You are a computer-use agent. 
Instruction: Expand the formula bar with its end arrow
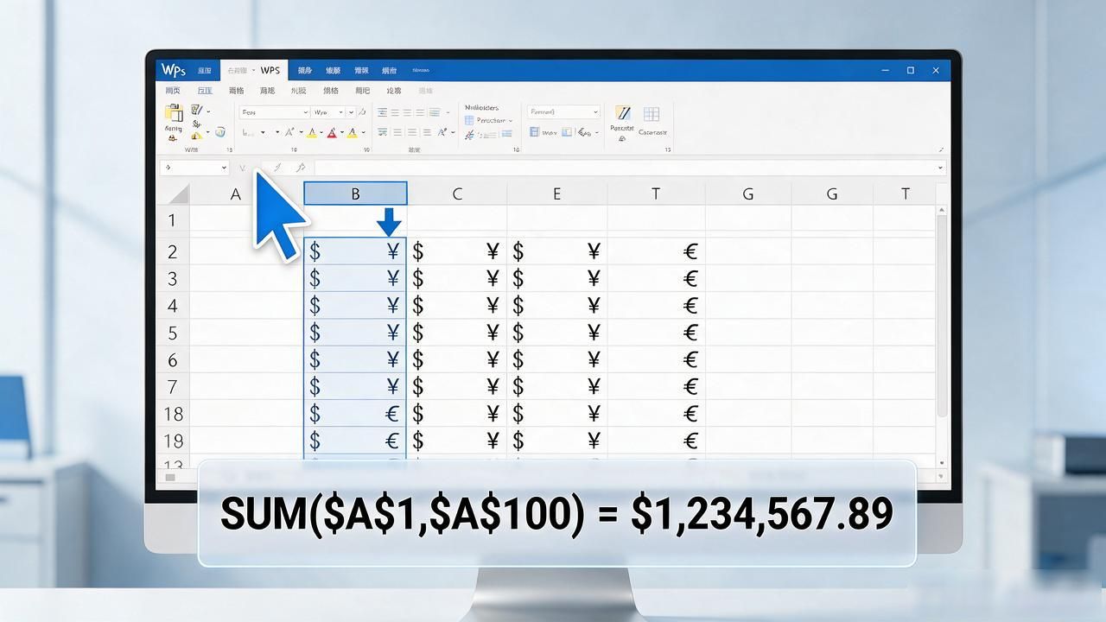(x=940, y=168)
